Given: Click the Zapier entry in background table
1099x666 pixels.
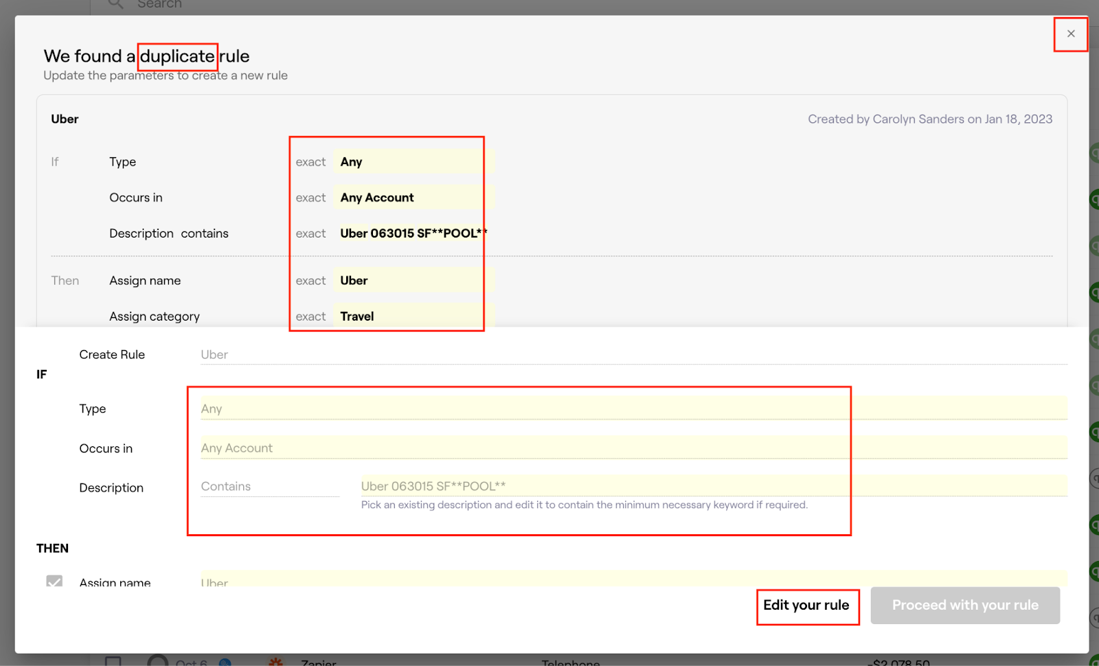Looking at the screenshot, I should tap(319, 662).
